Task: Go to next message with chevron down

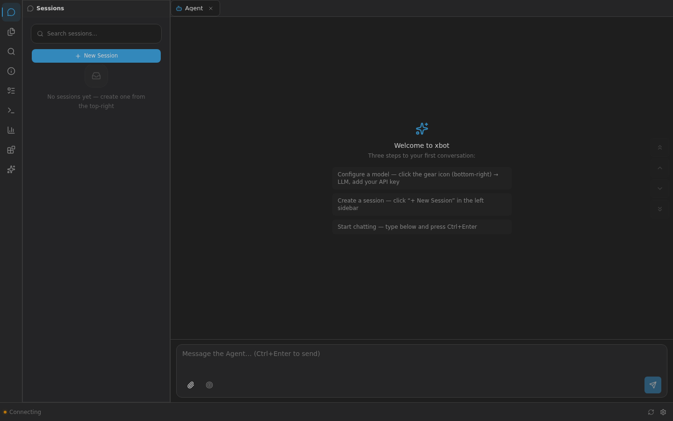Action: [660, 189]
